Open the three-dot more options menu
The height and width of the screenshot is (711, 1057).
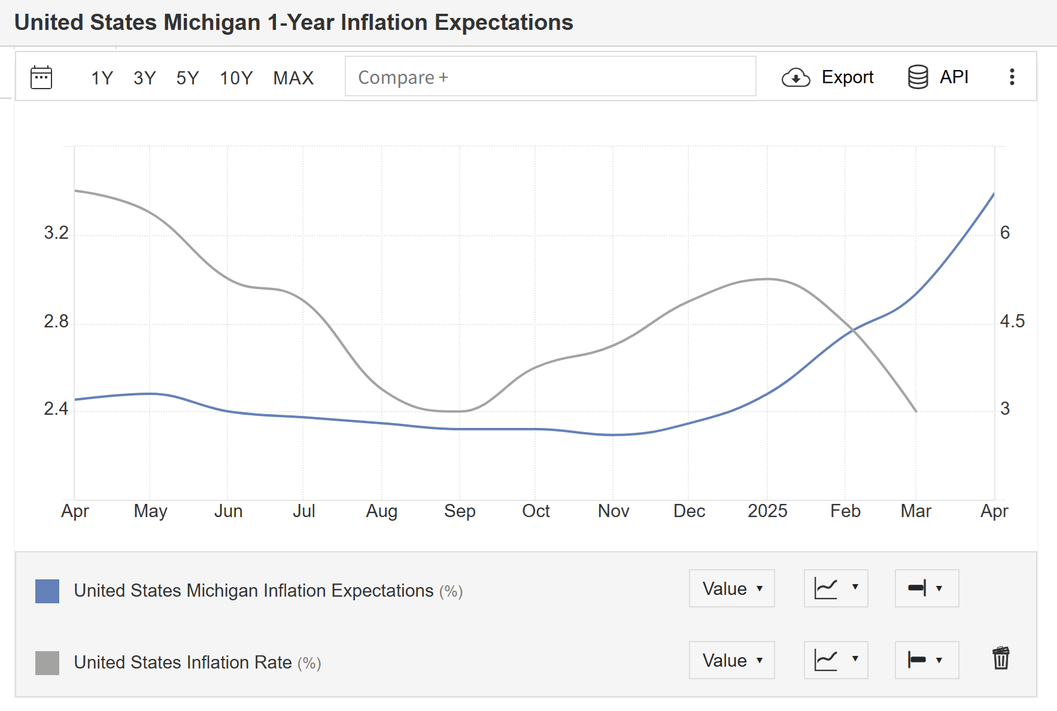click(x=1012, y=77)
